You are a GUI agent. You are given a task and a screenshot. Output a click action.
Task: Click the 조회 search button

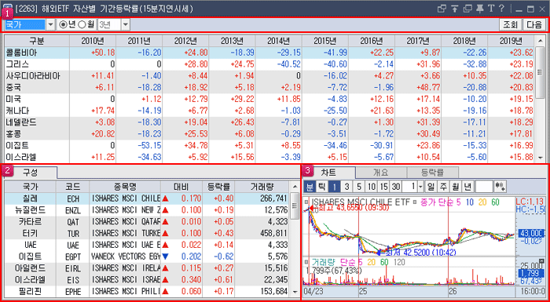coord(511,24)
